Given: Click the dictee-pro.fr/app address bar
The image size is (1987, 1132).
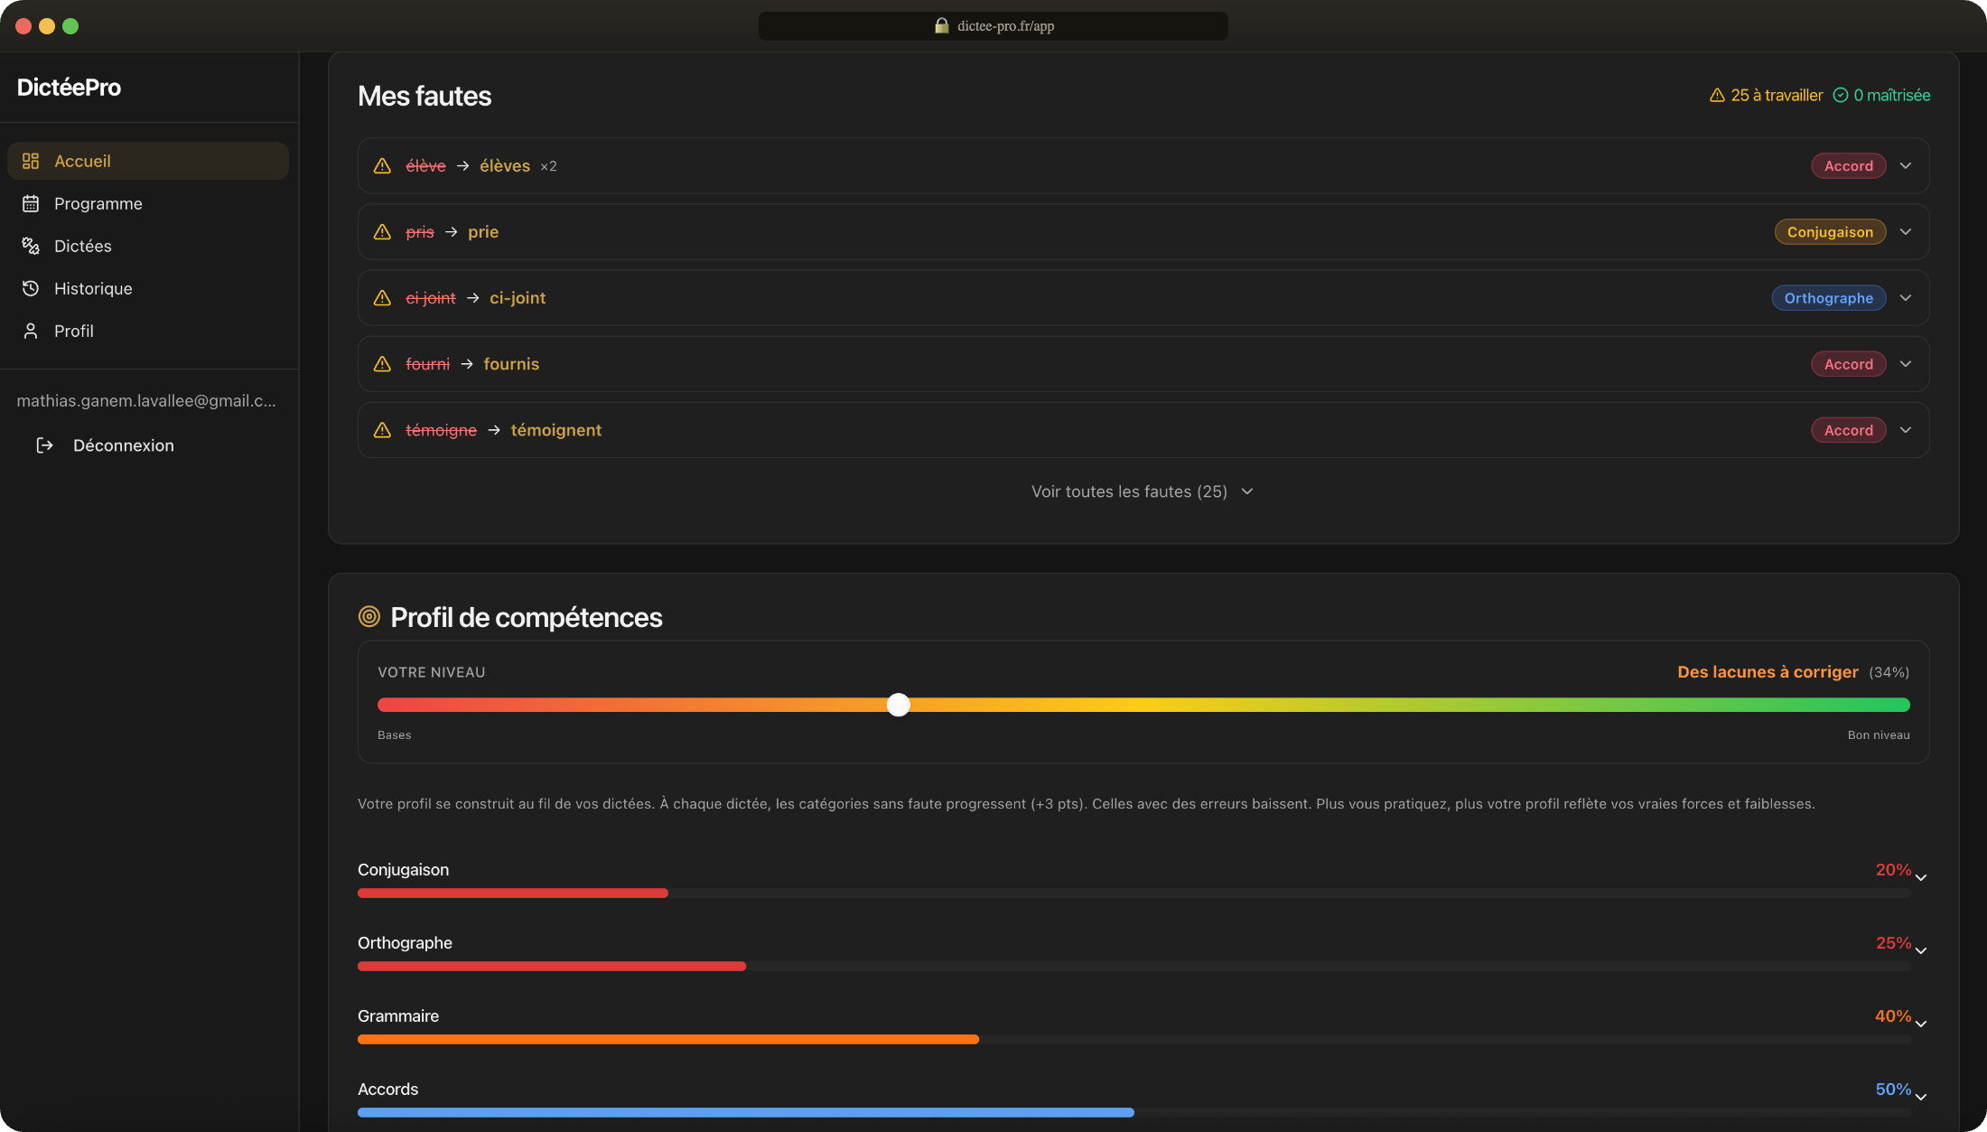Looking at the screenshot, I should pos(993,26).
